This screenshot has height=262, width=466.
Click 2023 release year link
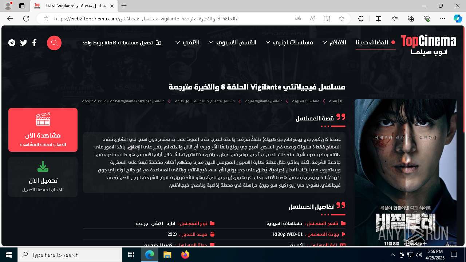pyautogui.click(x=172, y=234)
